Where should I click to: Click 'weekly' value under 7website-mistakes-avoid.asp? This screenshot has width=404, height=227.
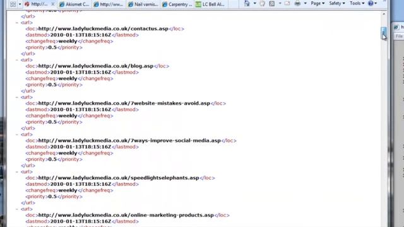coord(68,116)
